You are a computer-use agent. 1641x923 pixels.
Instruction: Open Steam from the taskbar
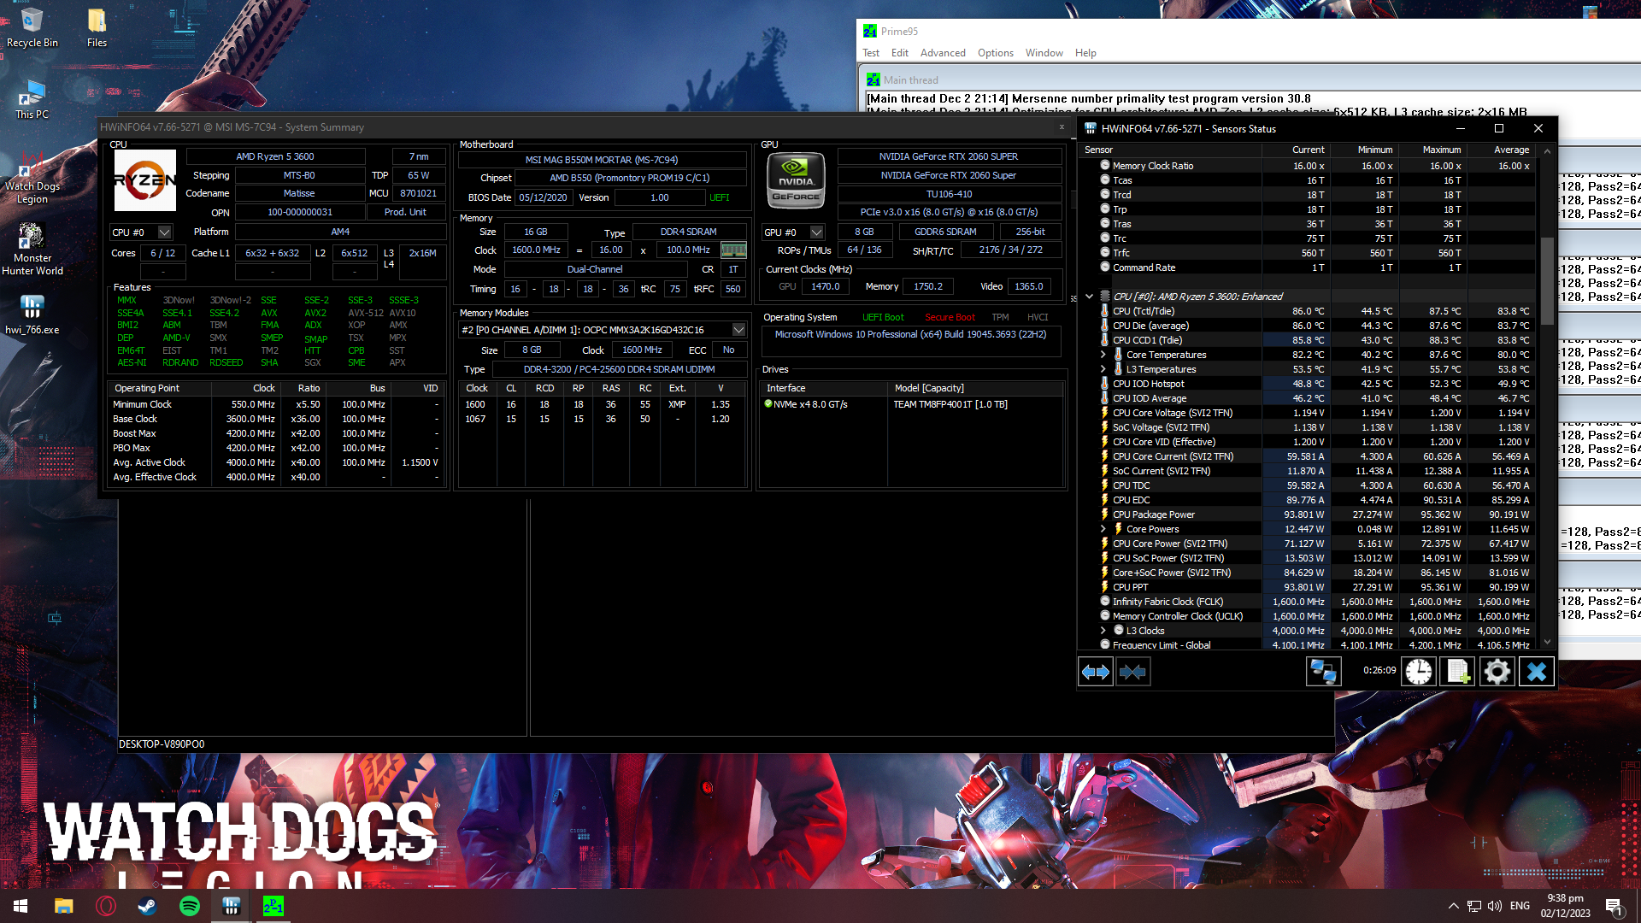coord(147,906)
